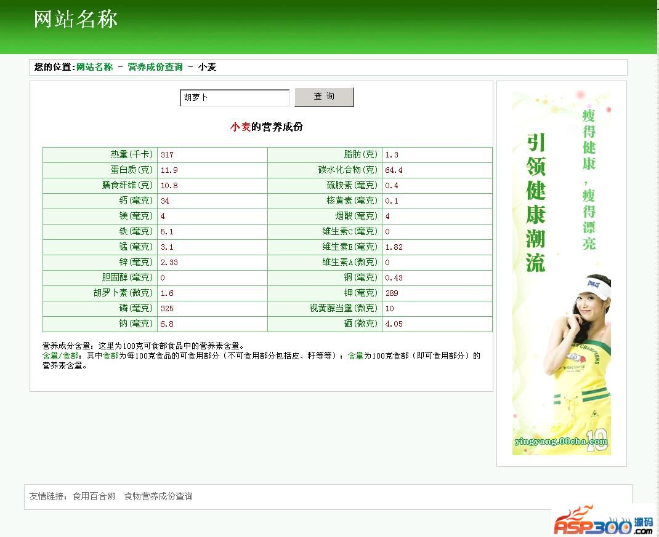Click the 小麦 breadcrumb current page text
Viewport: 659px width, 537px height.
207,67
